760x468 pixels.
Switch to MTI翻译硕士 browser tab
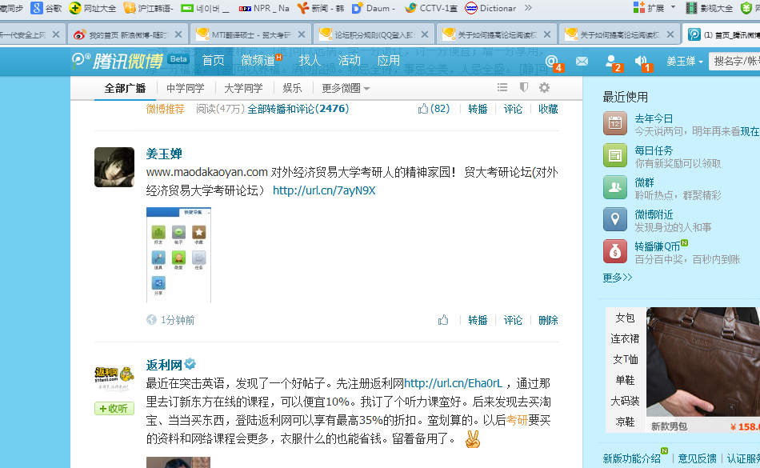point(250,34)
